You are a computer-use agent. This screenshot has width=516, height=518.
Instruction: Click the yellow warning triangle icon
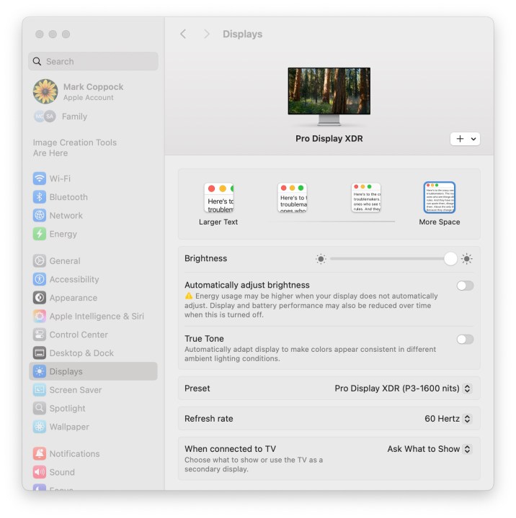(x=189, y=296)
